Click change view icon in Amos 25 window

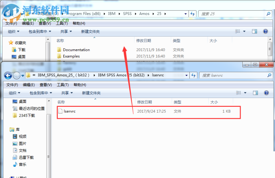point(238,31)
